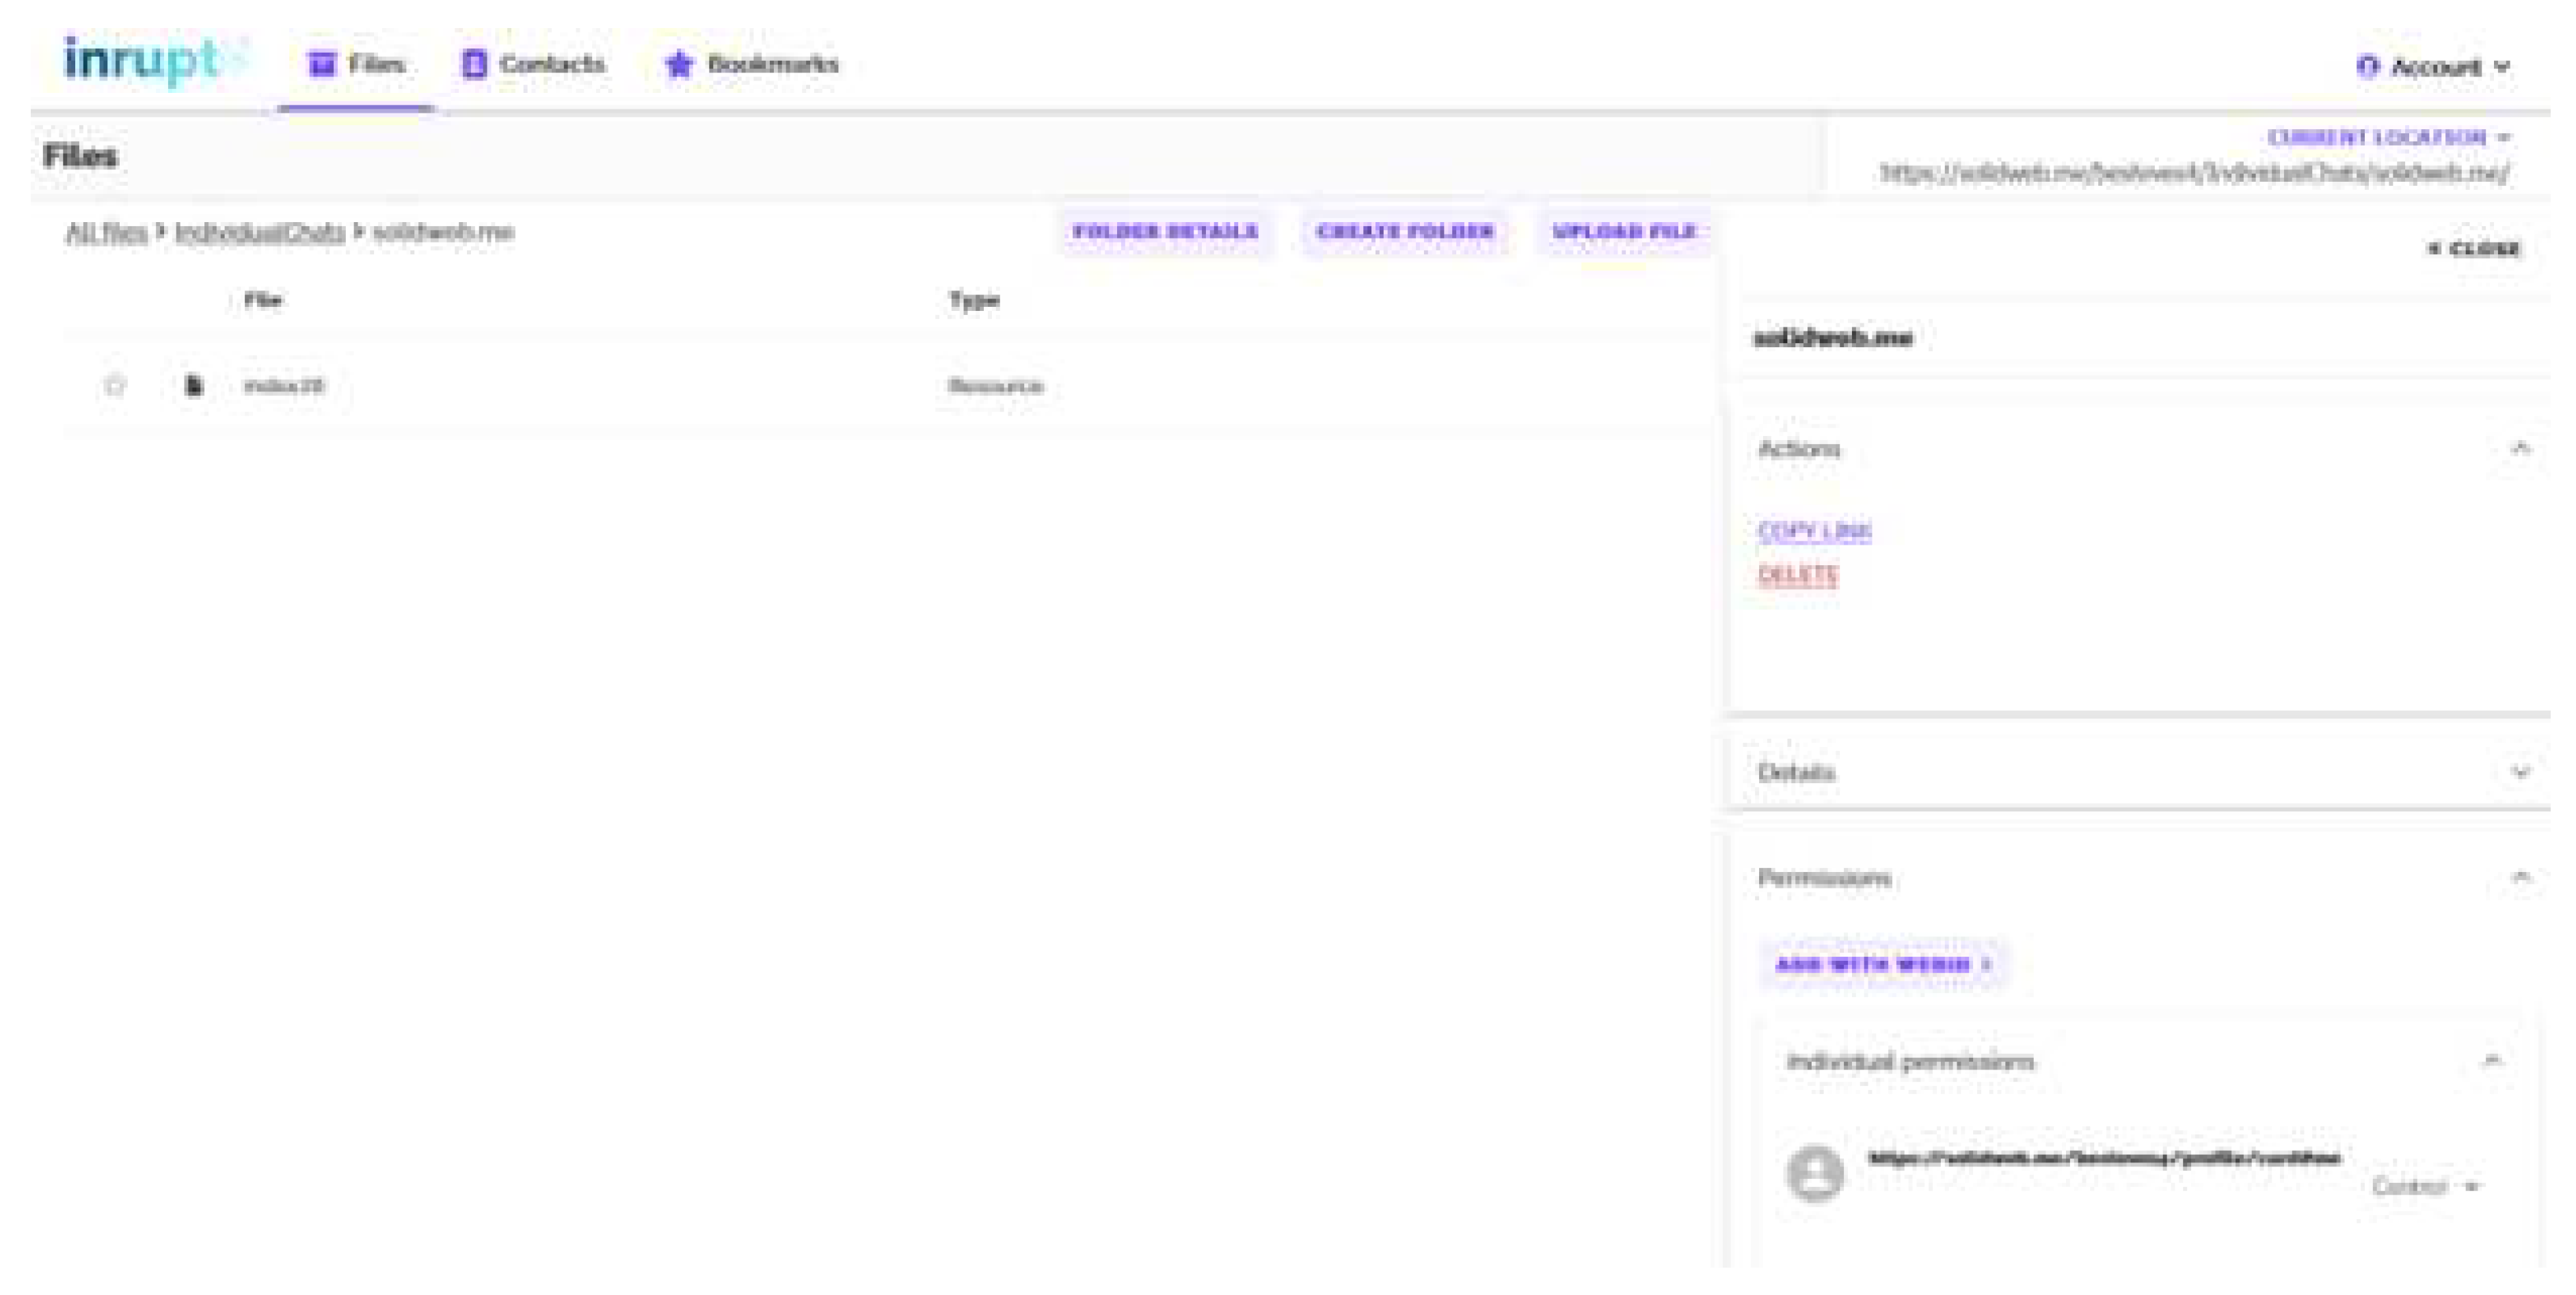Click the Copy Link action
The height and width of the screenshot is (1295, 2576).
(x=1814, y=530)
